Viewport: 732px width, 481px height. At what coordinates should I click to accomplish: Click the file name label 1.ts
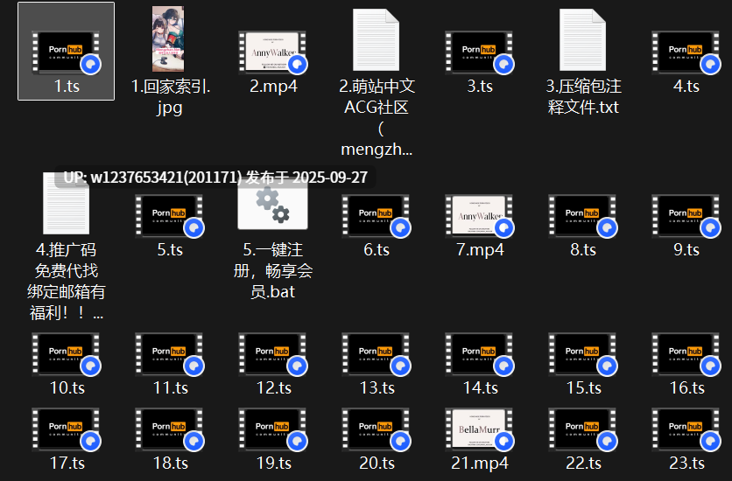(x=67, y=87)
